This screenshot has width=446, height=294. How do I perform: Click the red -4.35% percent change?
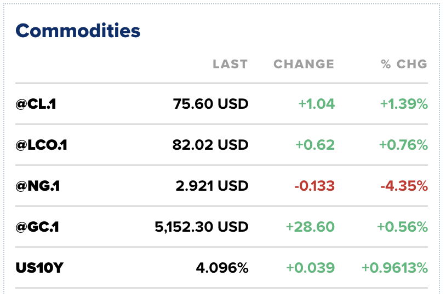coord(403,186)
